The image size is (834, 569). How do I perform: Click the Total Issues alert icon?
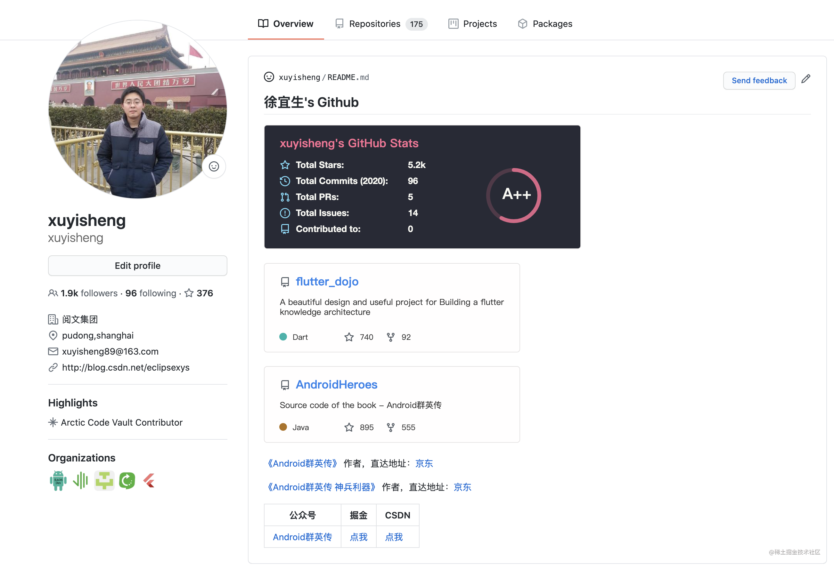[285, 213]
